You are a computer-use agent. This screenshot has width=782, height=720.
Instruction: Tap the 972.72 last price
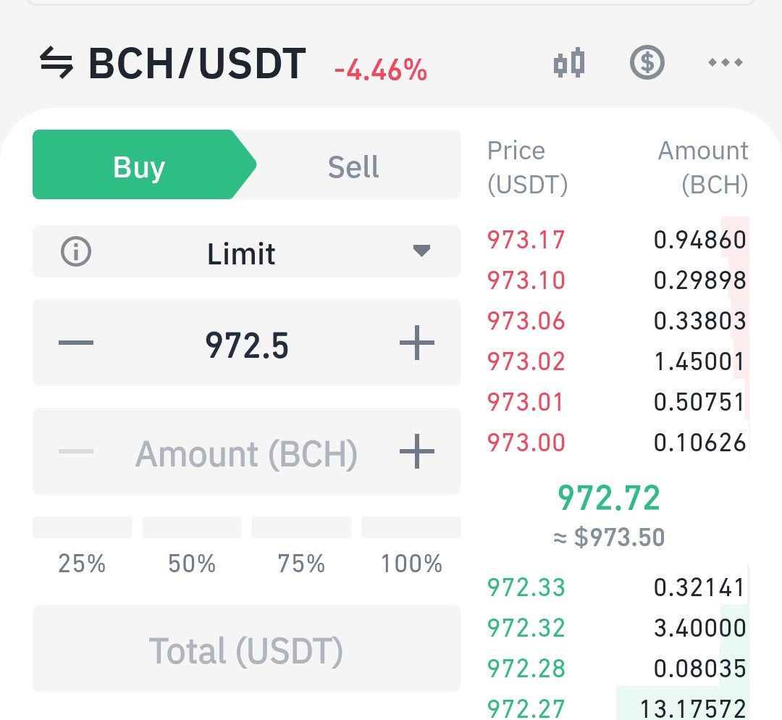click(609, 498)
